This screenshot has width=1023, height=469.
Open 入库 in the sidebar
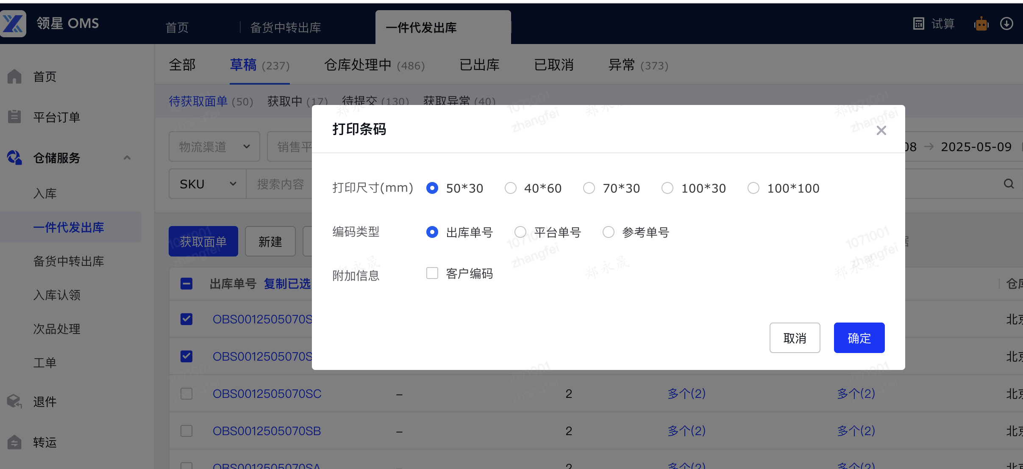[45, 193]
